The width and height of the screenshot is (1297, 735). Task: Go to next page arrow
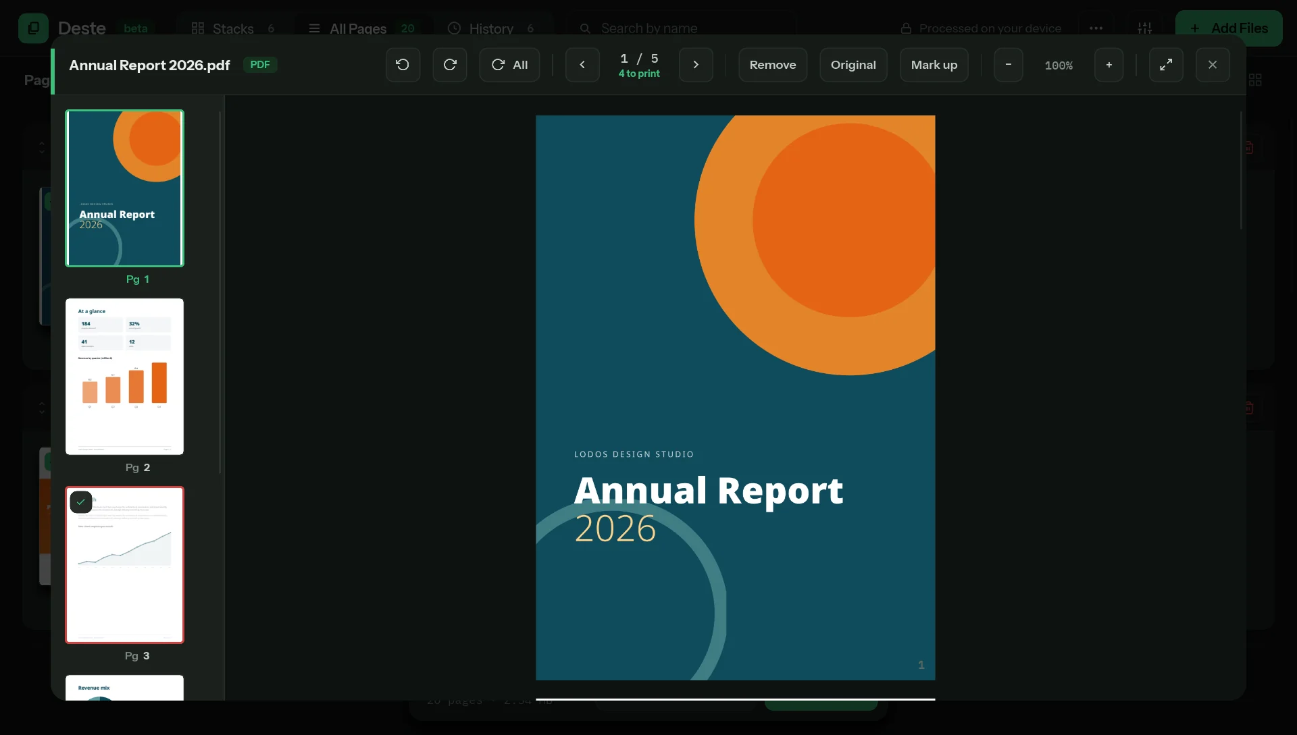(696, 65)
